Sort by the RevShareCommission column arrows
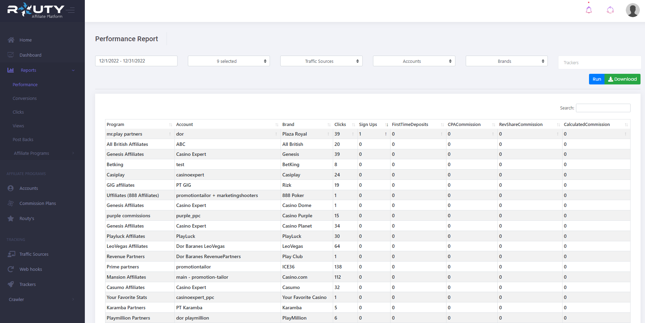 [558, 125]
